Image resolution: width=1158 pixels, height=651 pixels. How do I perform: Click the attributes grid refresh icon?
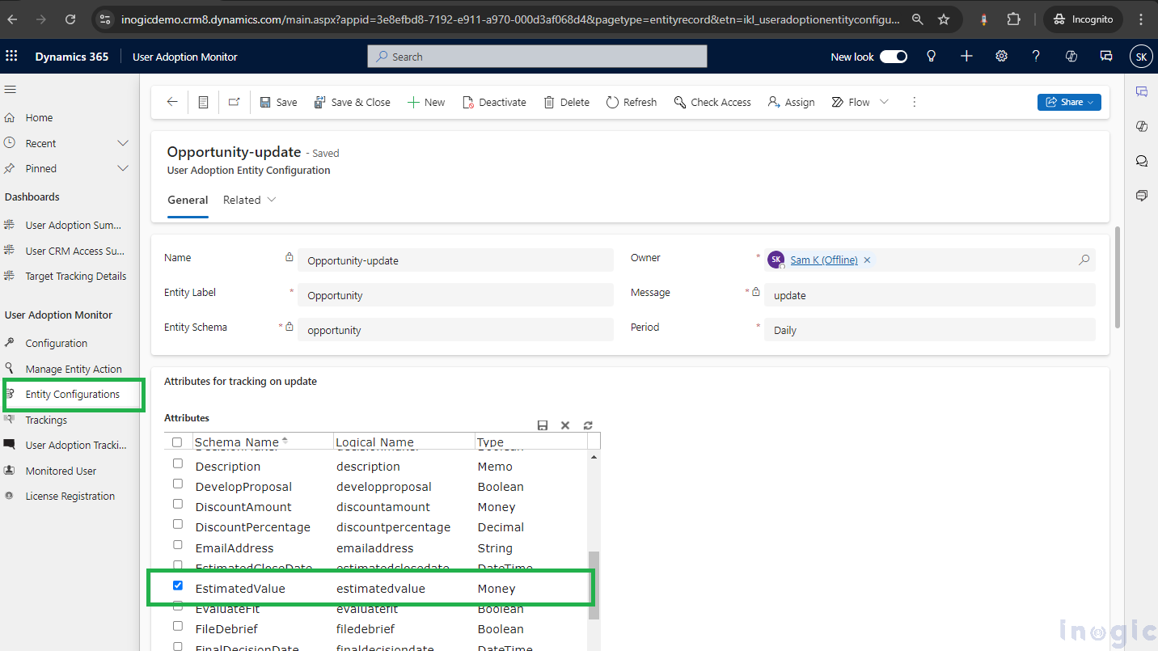click(588, 425)
